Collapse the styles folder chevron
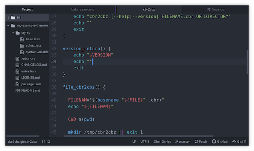 [12, 33]
